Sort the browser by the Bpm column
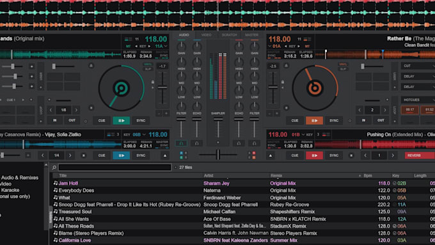The image size is (435, 245). pos(368,176)
